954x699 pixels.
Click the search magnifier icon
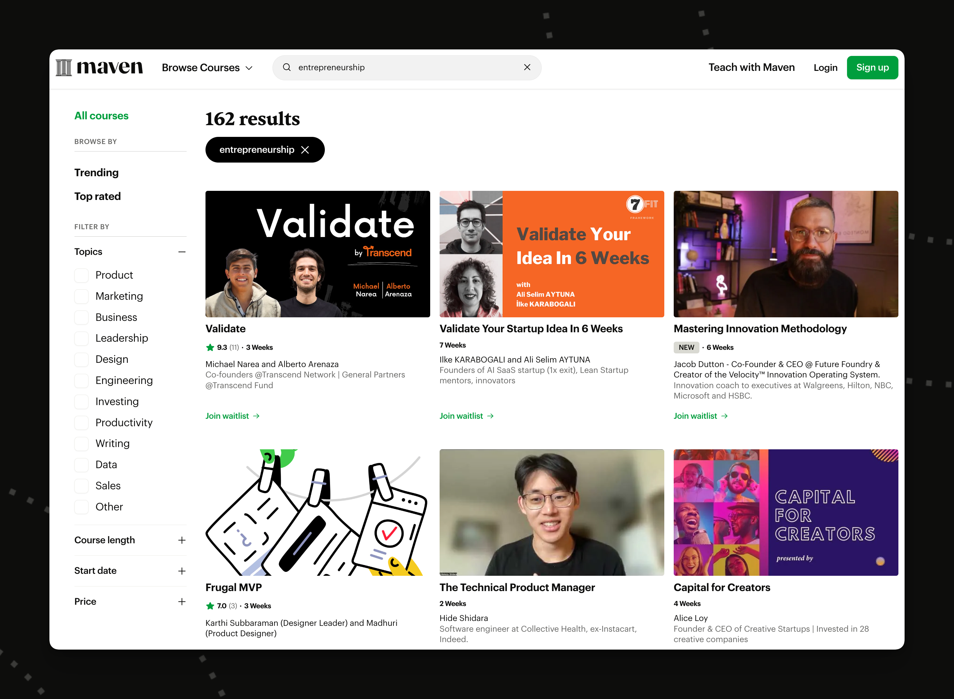coord(286,67)
